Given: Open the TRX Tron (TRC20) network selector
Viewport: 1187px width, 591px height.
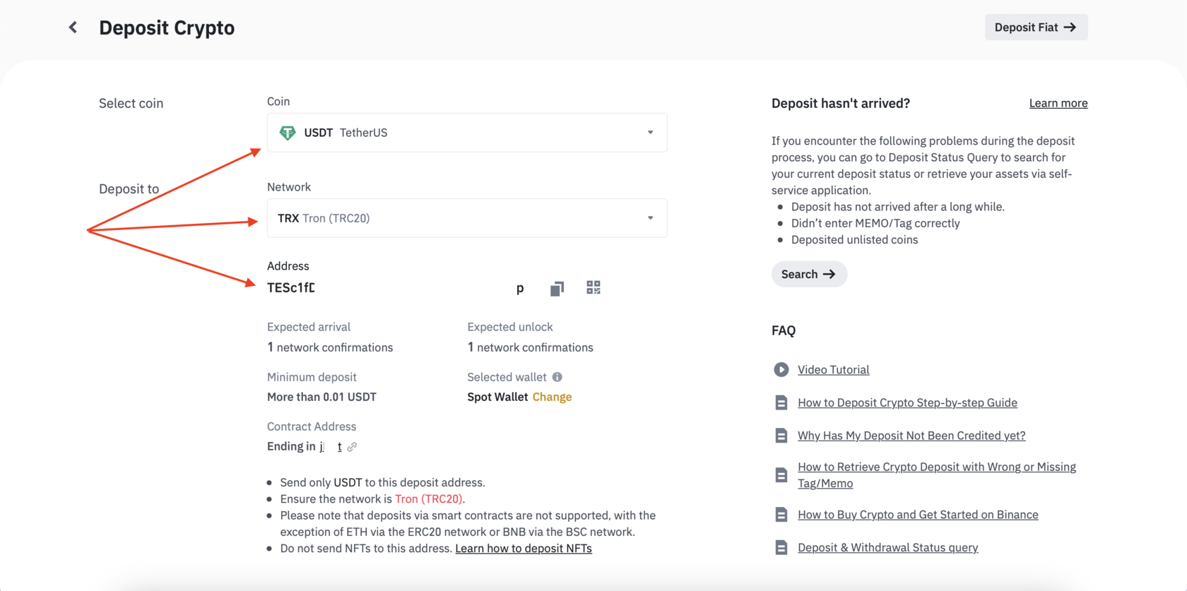Looking at the screenshot, I should click(467, 218).
